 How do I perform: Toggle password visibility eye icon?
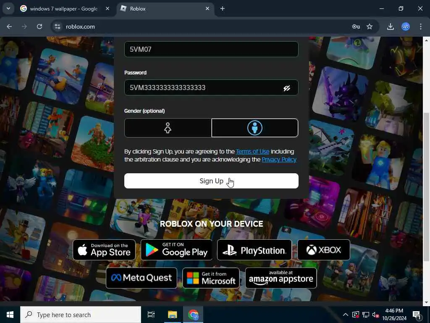tap(286, 88)
